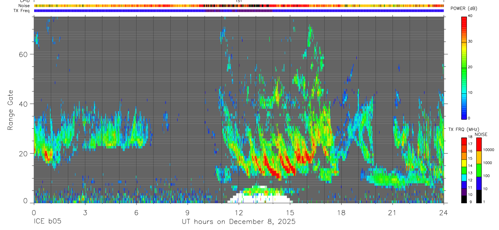Click the Noise row label at top-left

point(24,6)
